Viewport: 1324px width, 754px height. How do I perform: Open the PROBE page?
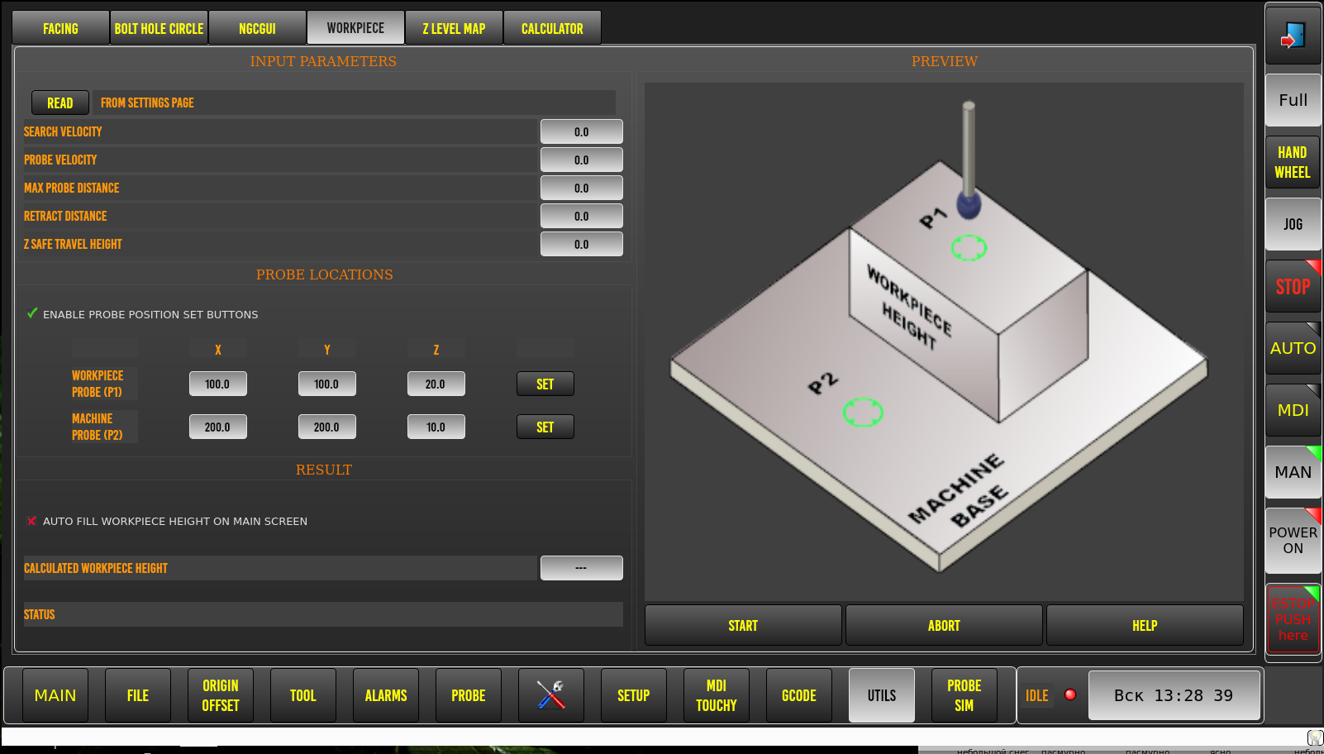(x=469, y=695)
